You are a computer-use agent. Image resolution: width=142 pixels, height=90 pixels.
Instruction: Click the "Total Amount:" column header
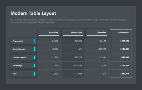pos(123,32)
